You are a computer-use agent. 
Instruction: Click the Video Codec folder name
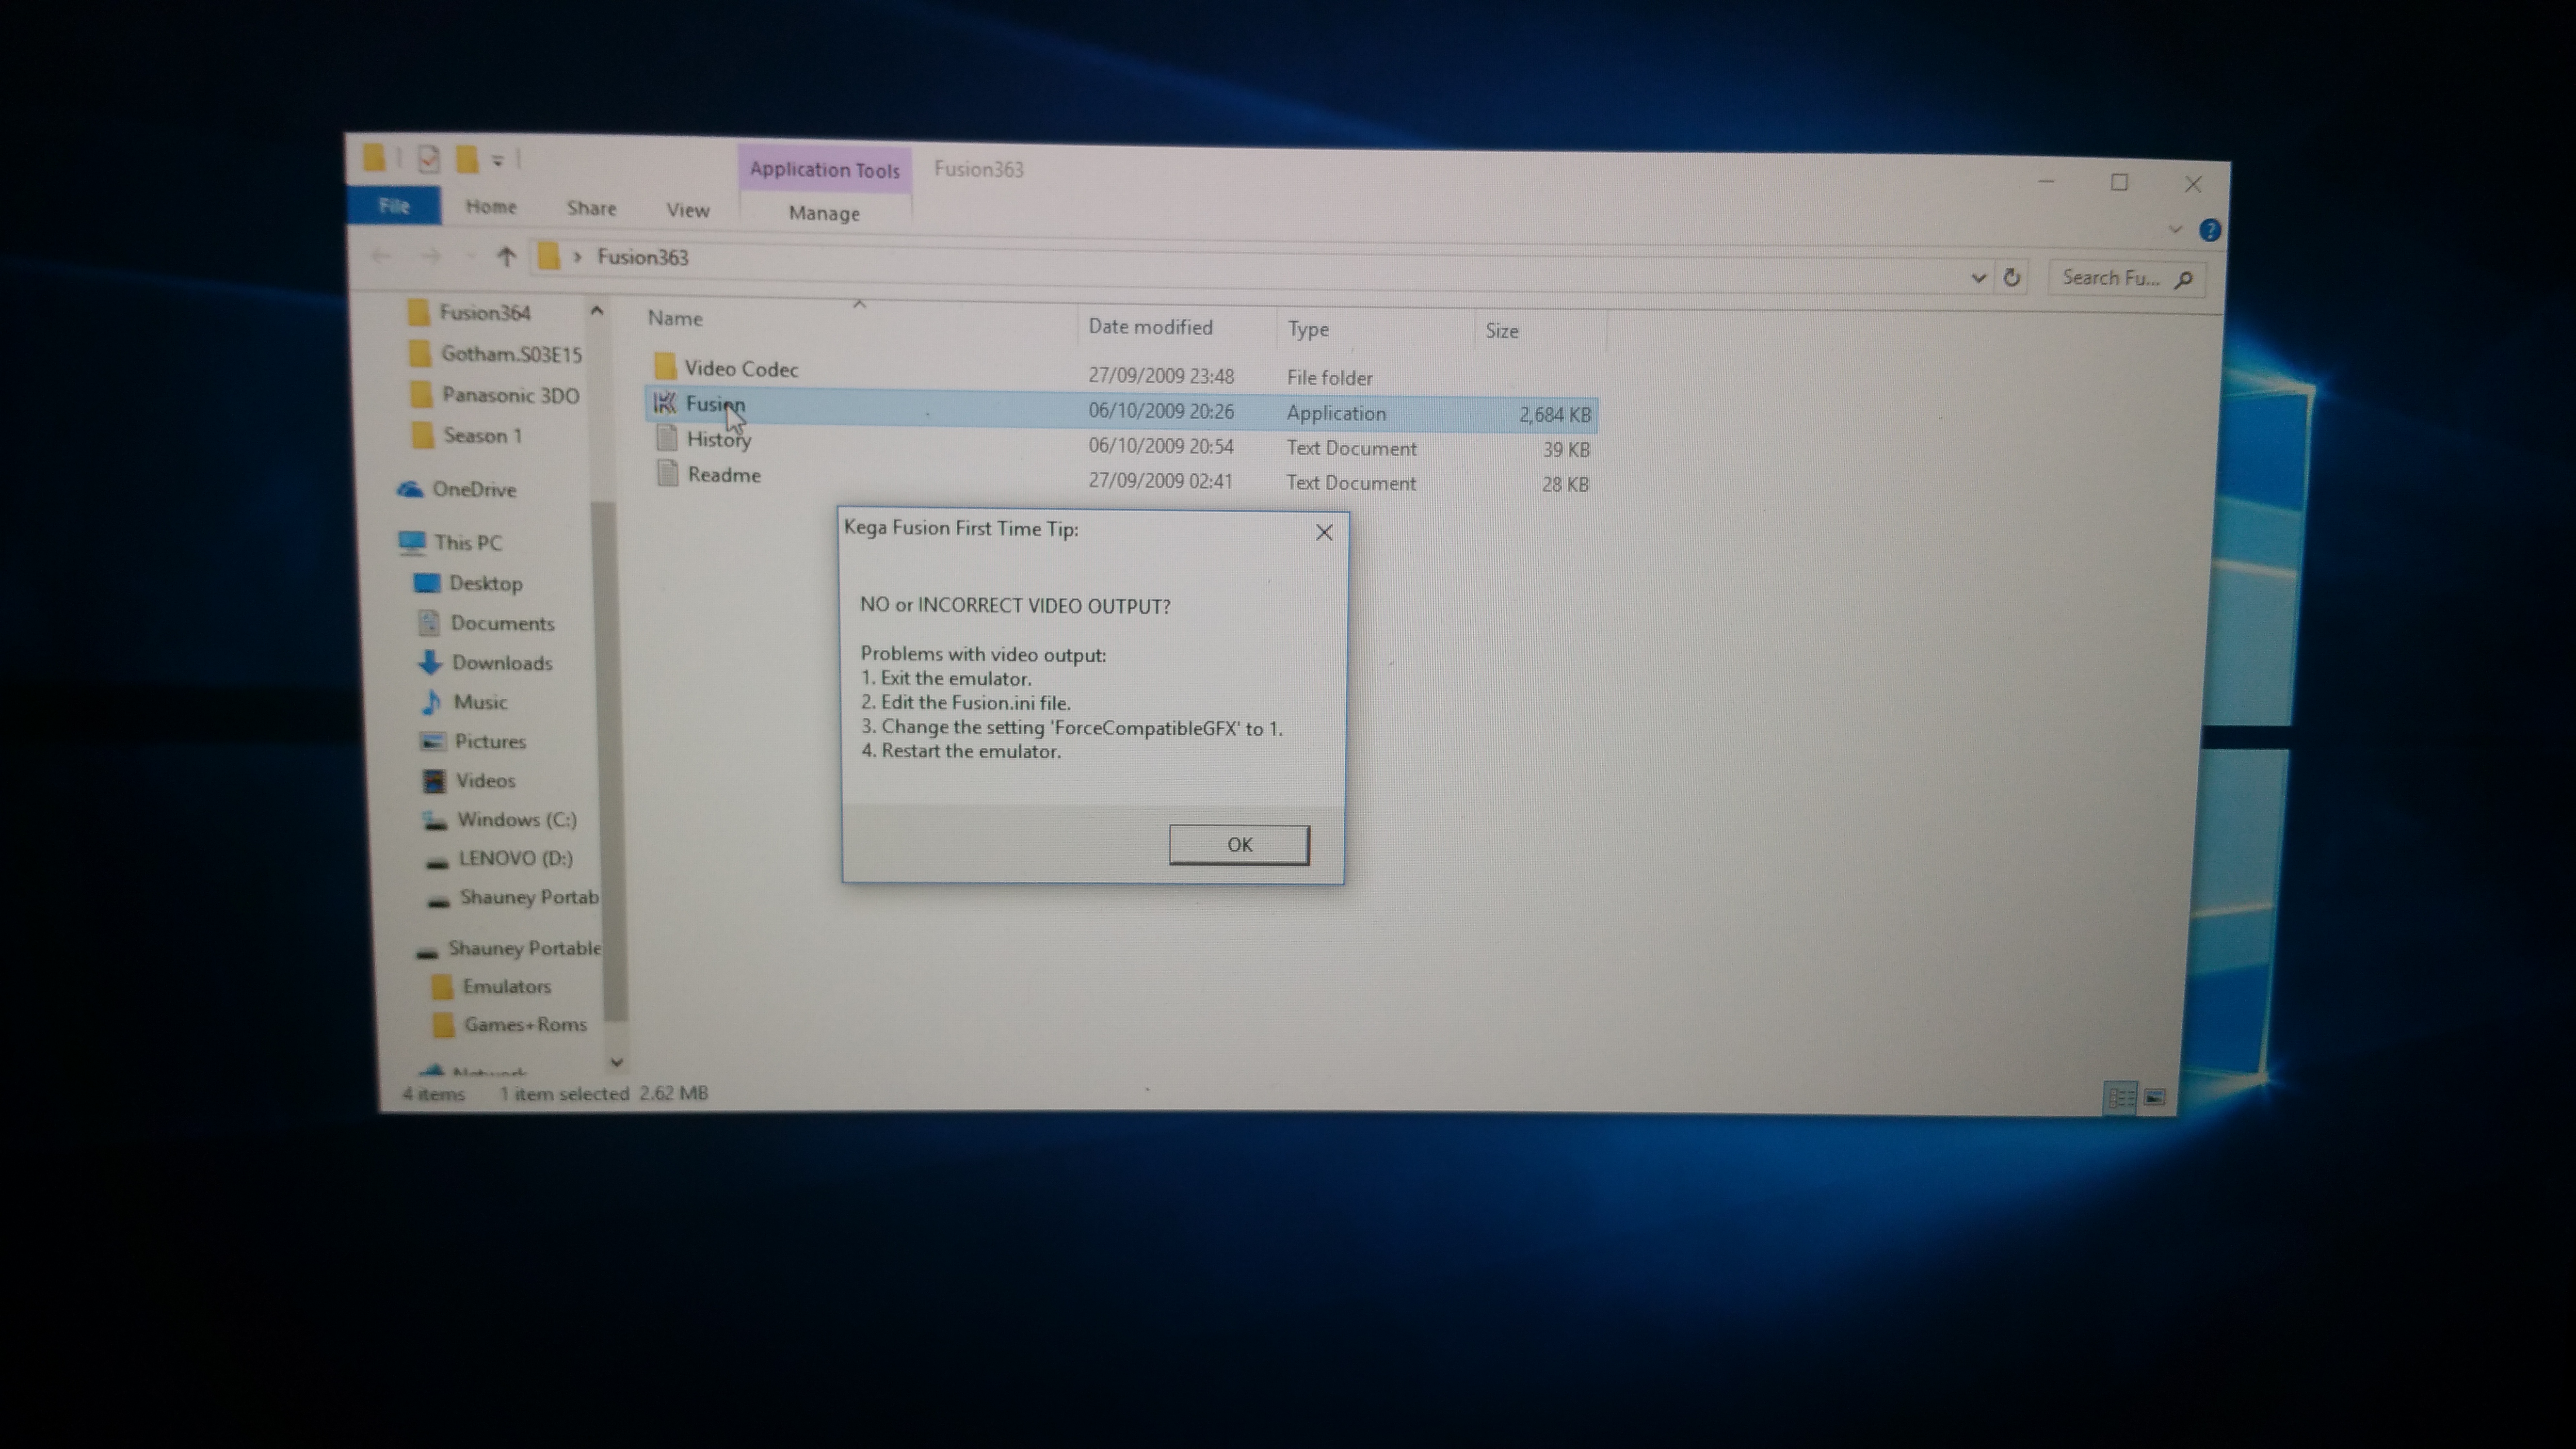point(741,369)
